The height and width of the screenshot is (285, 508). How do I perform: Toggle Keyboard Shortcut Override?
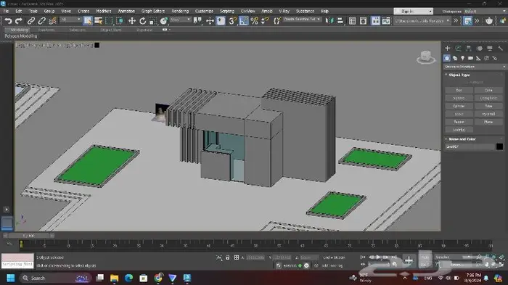click(221, 21)
